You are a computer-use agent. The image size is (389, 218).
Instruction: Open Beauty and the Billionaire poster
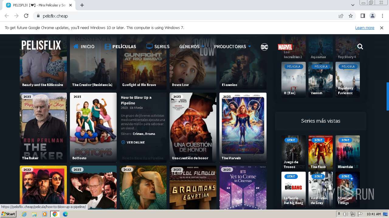(43, 62)
